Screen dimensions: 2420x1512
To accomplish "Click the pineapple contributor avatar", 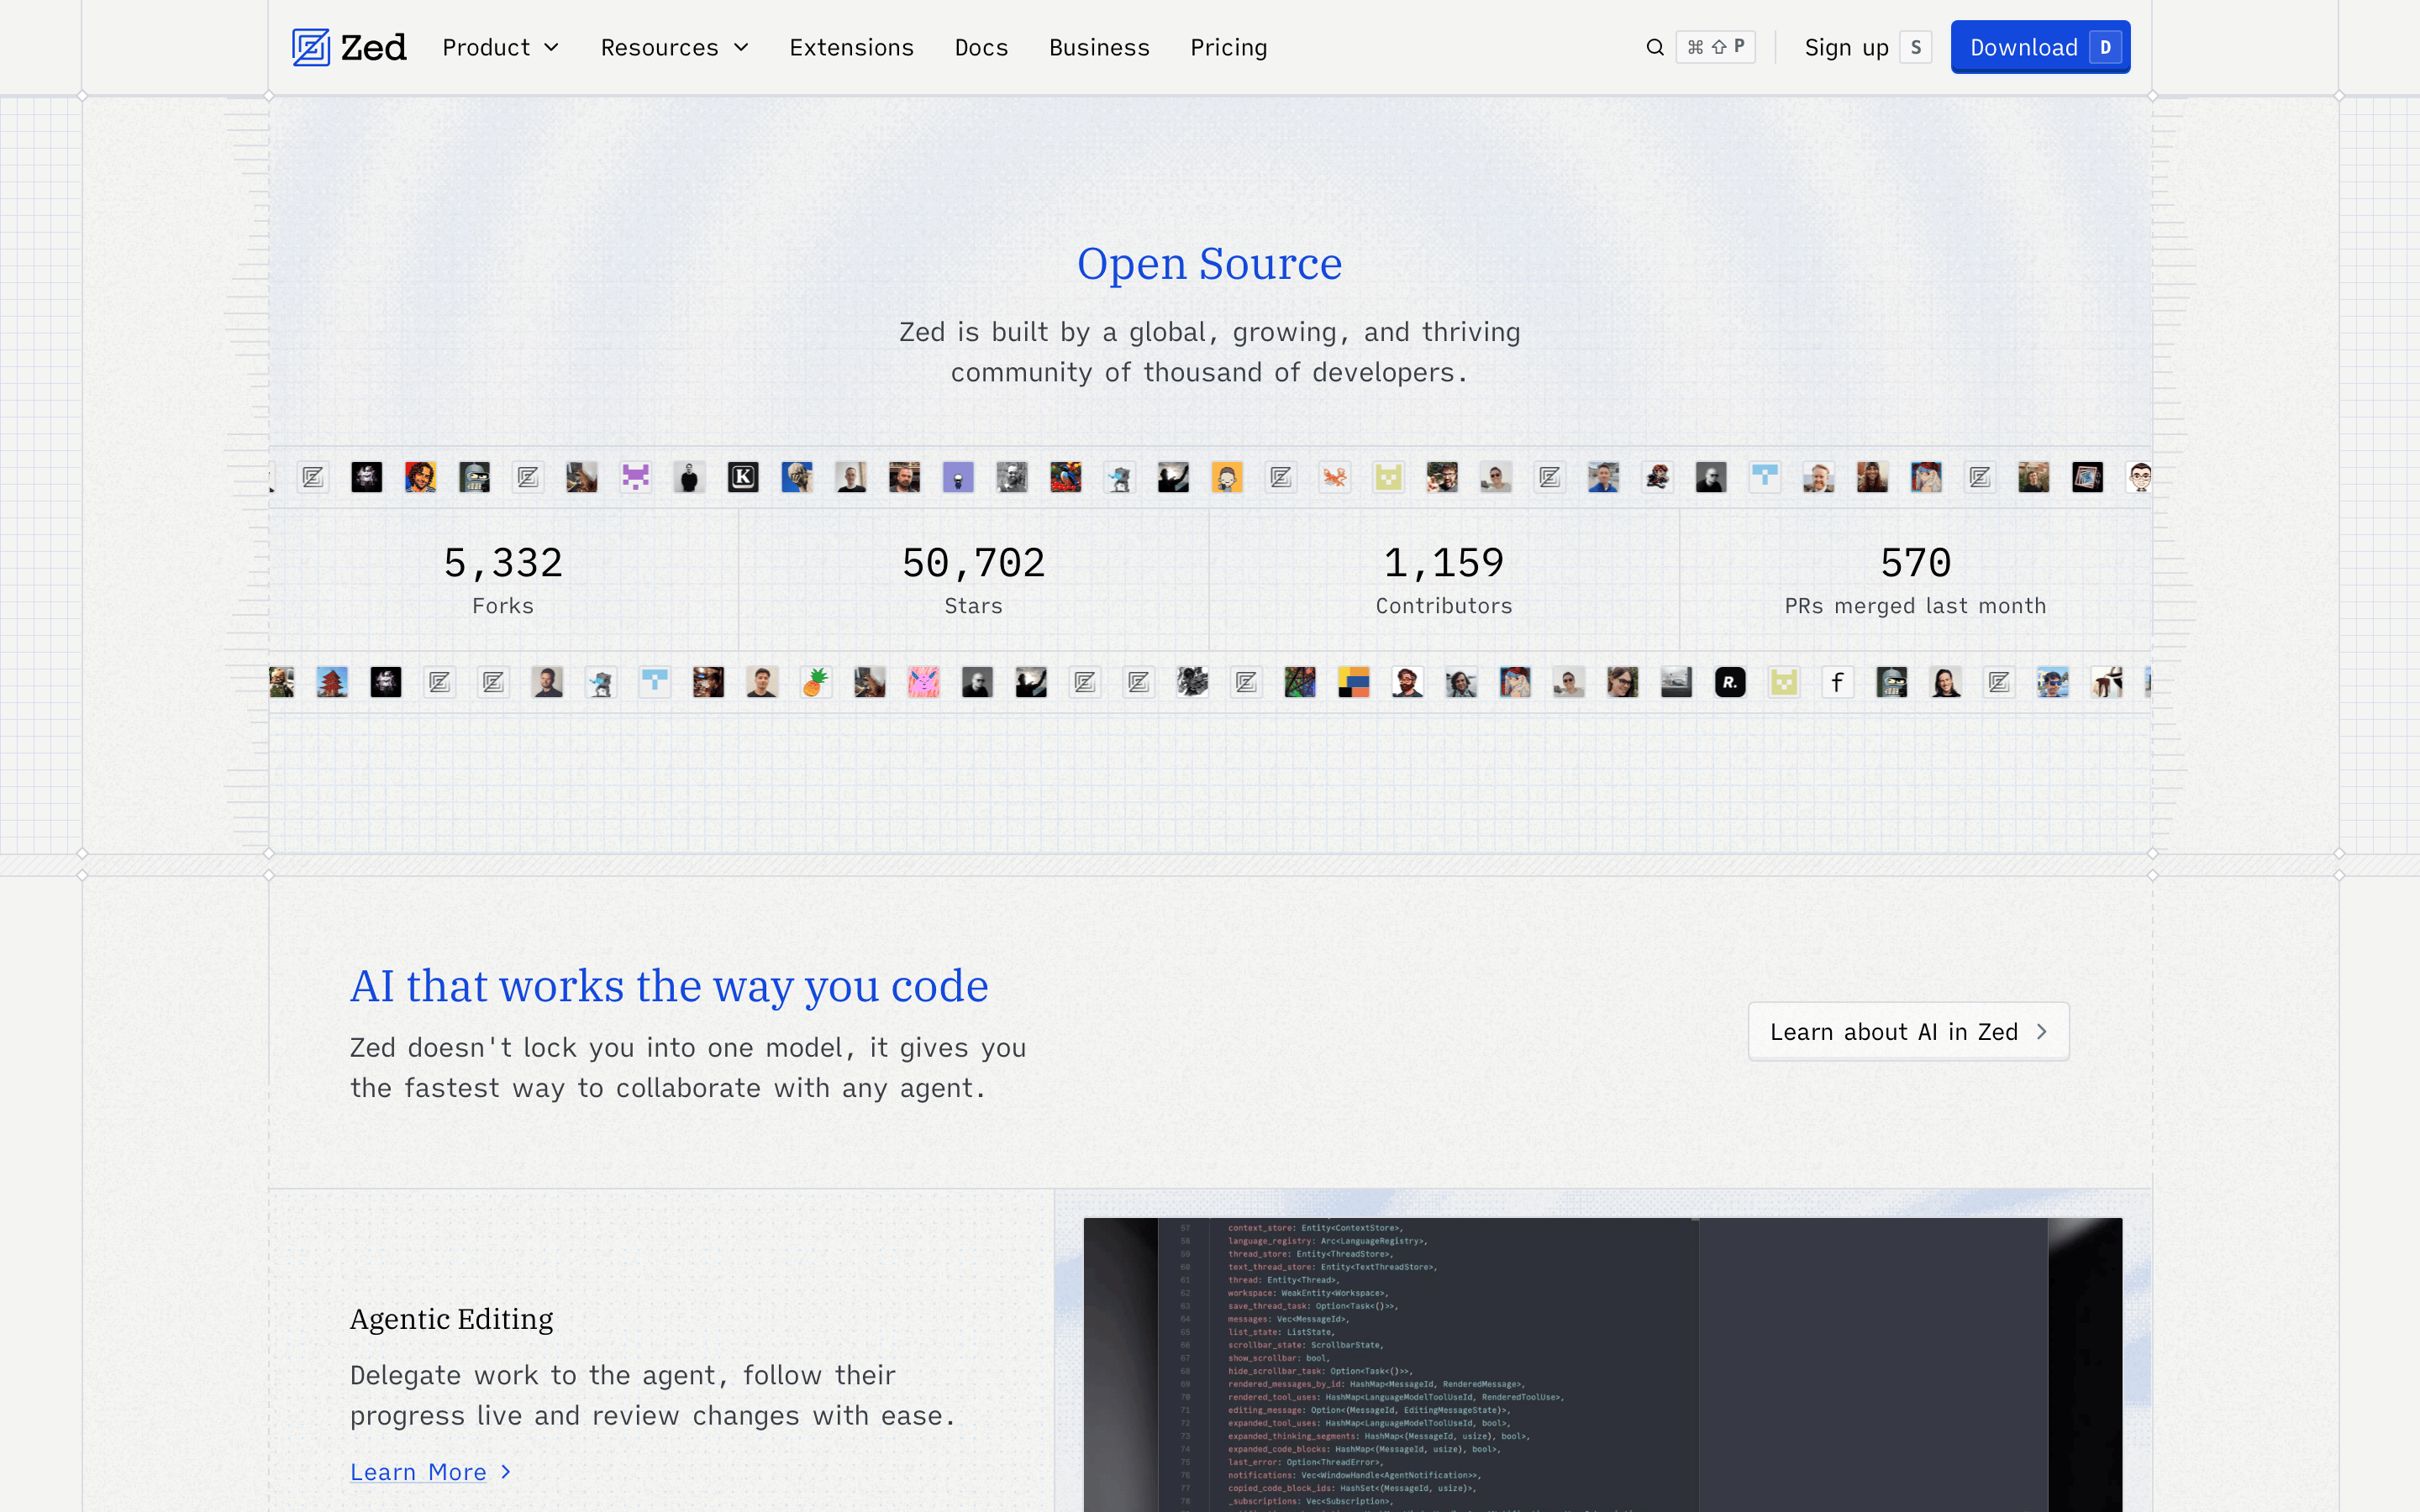I will pyautogui.click(x=816, y=682).
